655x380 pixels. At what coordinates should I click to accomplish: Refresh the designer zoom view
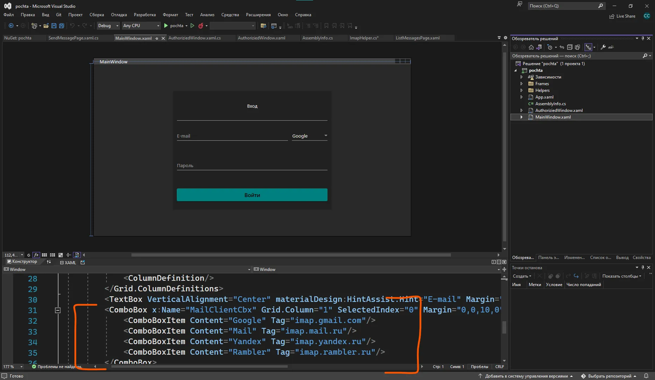coord(29,255)
